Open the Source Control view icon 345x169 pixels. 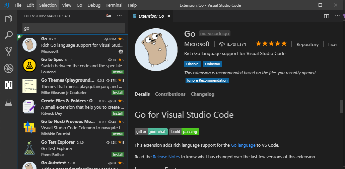pos(9,52)
